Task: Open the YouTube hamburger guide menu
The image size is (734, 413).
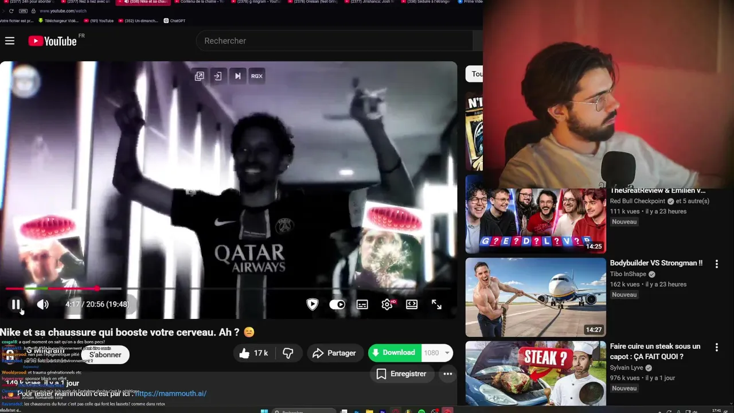Action: coord(10,41)
